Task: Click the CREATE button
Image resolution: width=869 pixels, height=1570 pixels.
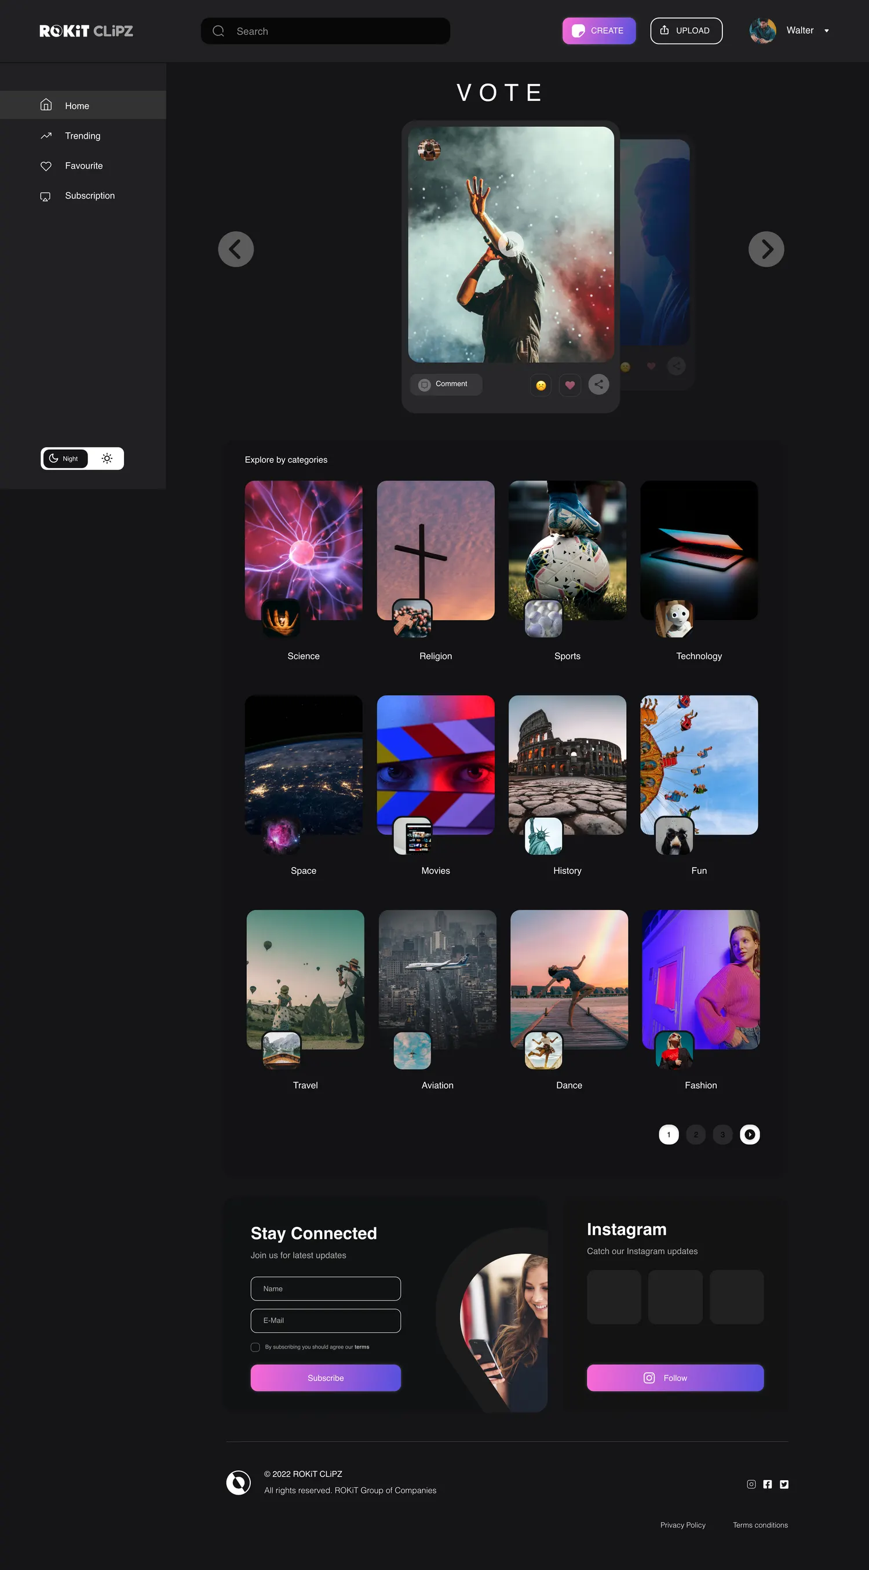Action: [598, 31]
